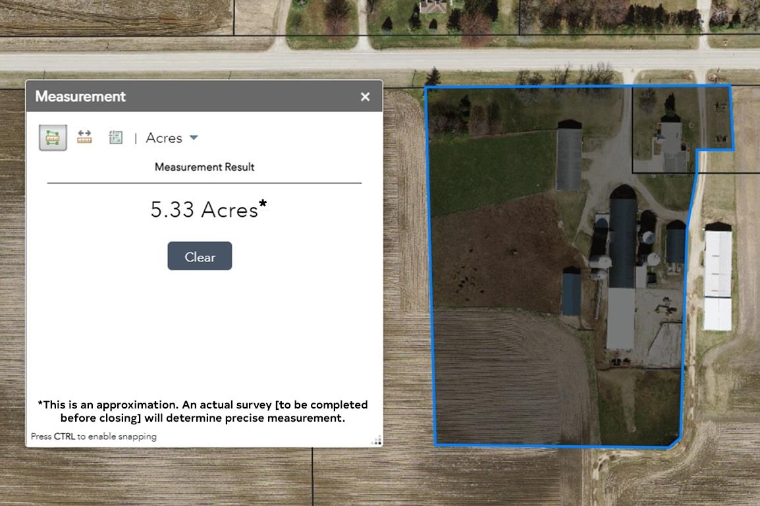Open the Acres unit dropdown

172,138
